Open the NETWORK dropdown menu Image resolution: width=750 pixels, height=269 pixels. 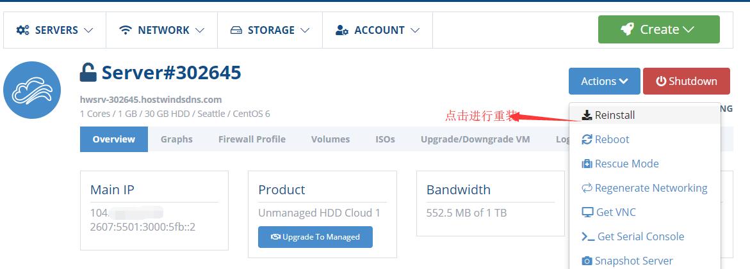click(162, 30)
